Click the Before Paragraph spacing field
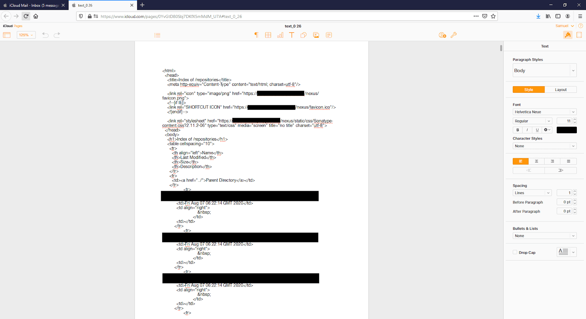The width and height of the screenshot is (586, 319). pyautogui.click(x=564, y=202)
